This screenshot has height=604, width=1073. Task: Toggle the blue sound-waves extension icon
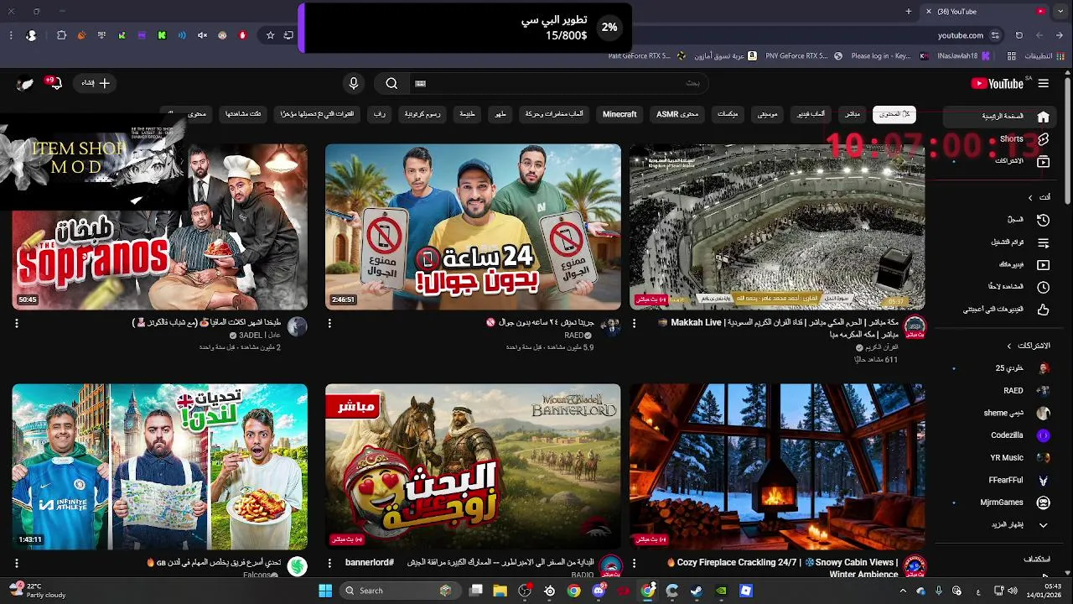click(x=182, y=35)
